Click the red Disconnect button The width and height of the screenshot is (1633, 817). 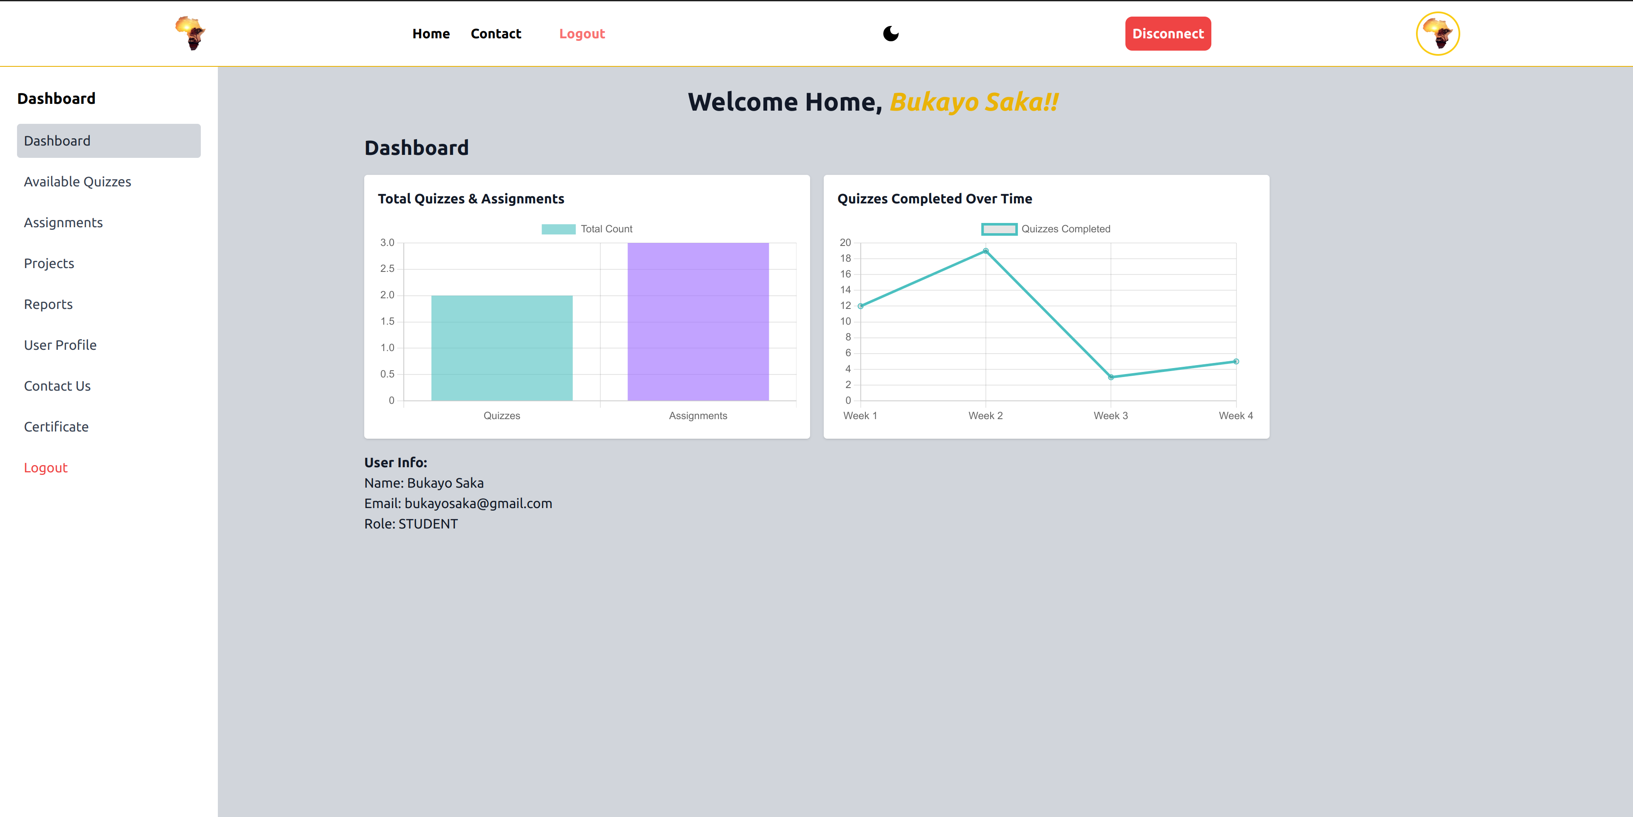(1168, 34)
